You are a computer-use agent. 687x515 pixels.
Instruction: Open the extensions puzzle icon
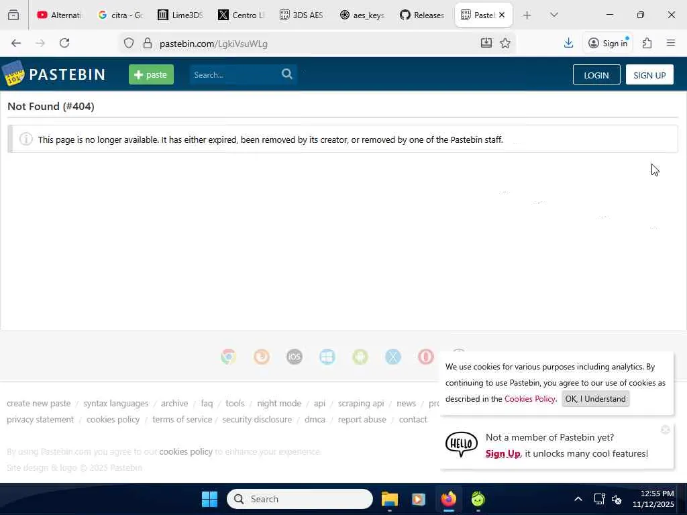pos(647,43)
